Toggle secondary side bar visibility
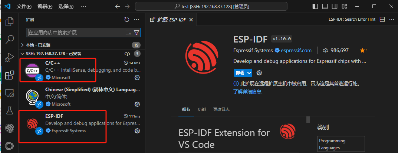Screen dimensions: 398x153 335,6
